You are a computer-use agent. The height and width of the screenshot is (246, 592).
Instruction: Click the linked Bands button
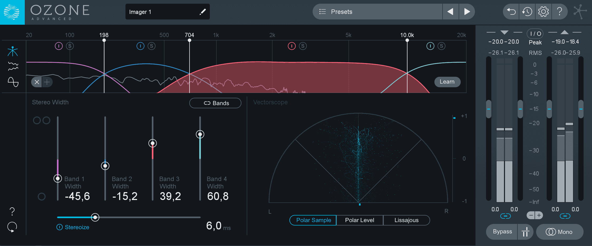click(215, 103)
